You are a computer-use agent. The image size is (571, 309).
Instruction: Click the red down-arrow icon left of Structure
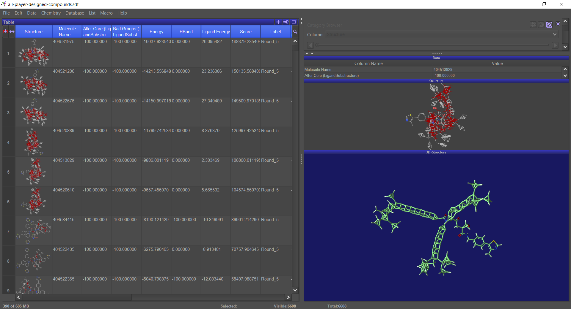(x=5, y=31)
